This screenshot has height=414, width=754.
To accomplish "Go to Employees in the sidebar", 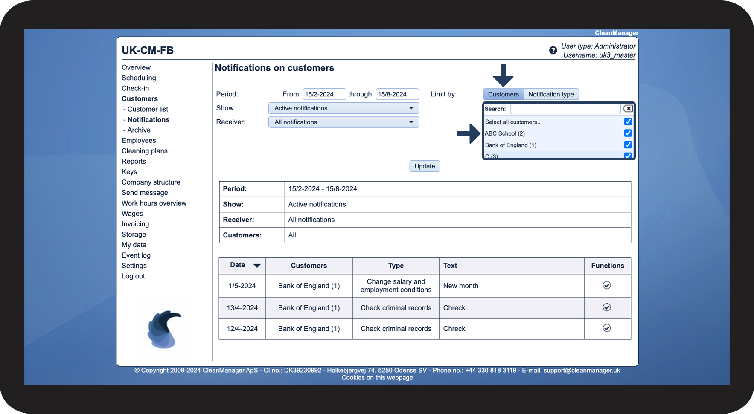I will tap(139, 141).
